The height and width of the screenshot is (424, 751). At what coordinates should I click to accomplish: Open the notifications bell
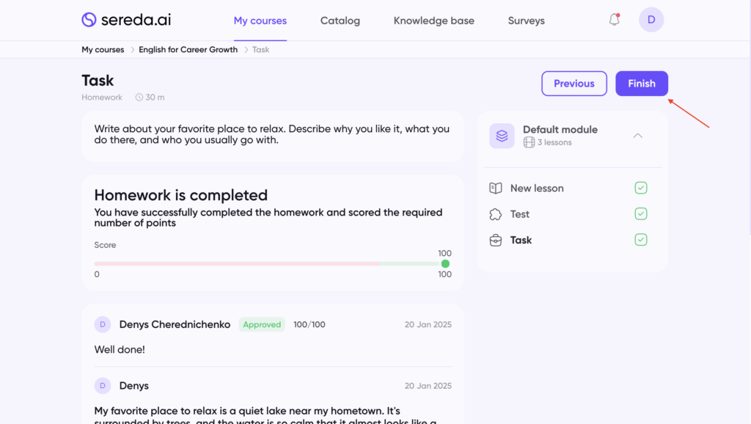615,20
